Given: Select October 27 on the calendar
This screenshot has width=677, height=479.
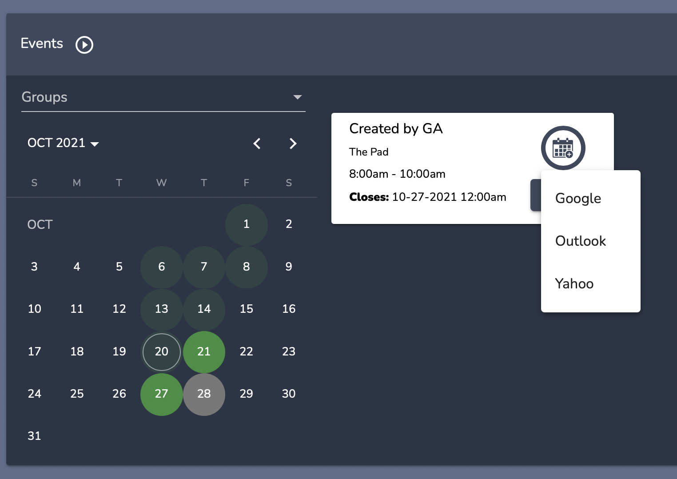Looking at the screenshot, I should [x=161, y=394].
